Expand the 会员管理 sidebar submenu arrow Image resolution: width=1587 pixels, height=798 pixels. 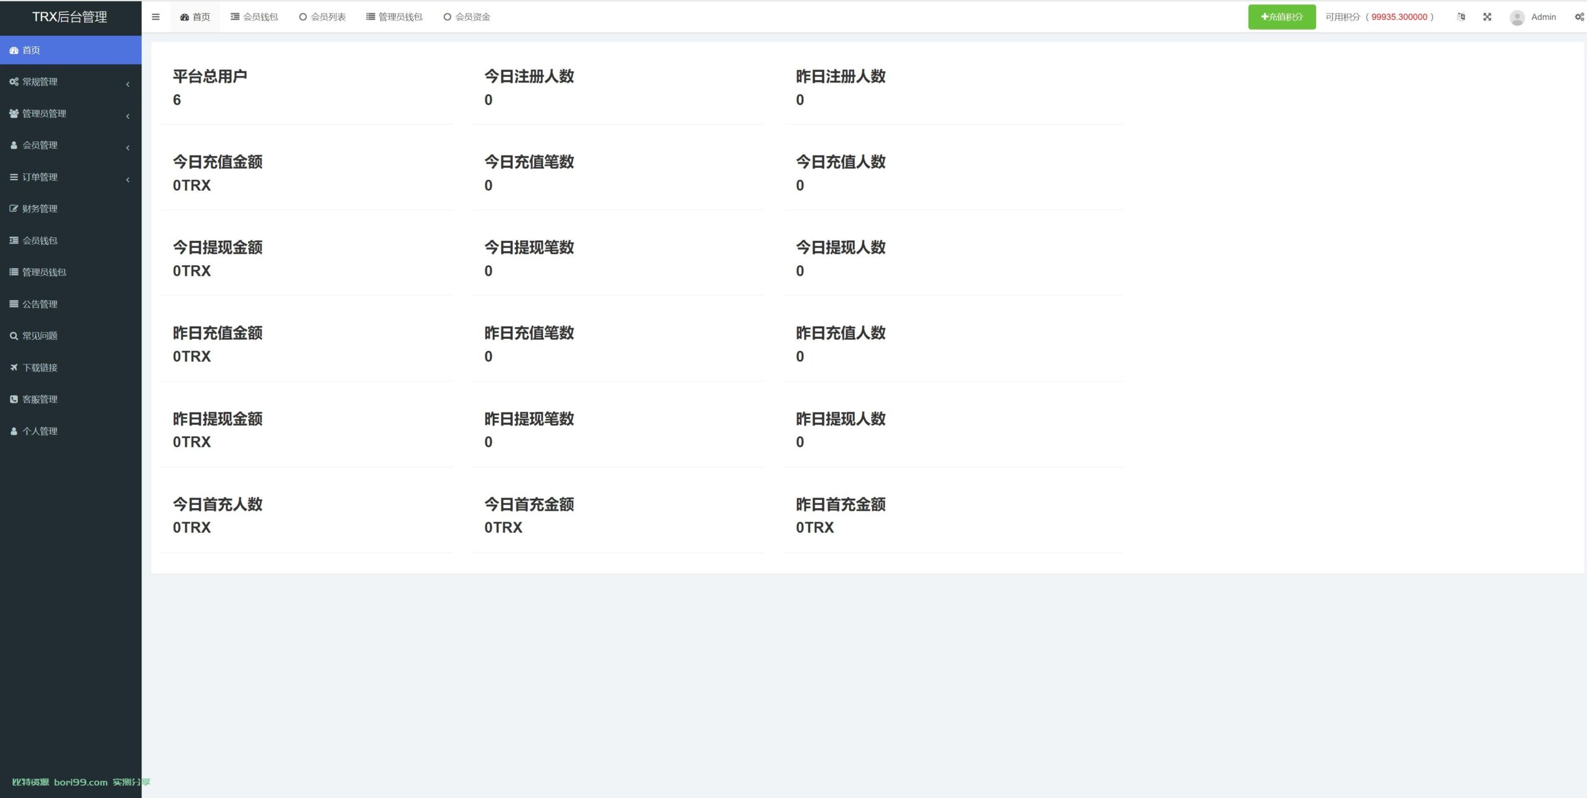tap(128, 147)
